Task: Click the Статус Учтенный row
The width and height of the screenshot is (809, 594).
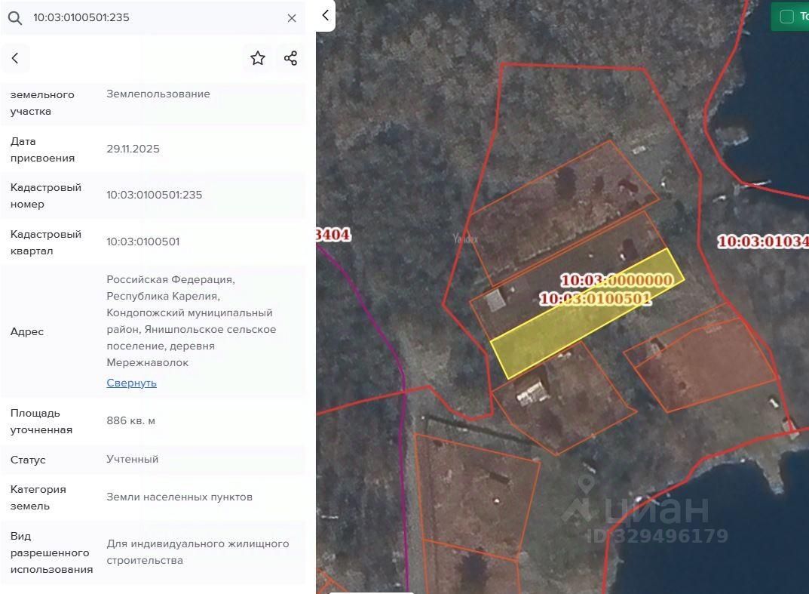Action: tap(153, 459)
